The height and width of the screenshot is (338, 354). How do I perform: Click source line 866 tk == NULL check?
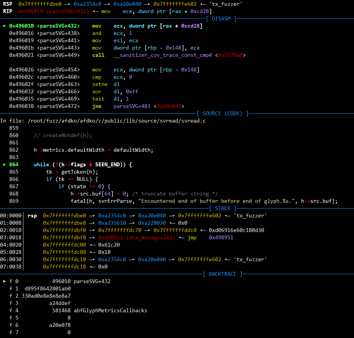point(72,179)
